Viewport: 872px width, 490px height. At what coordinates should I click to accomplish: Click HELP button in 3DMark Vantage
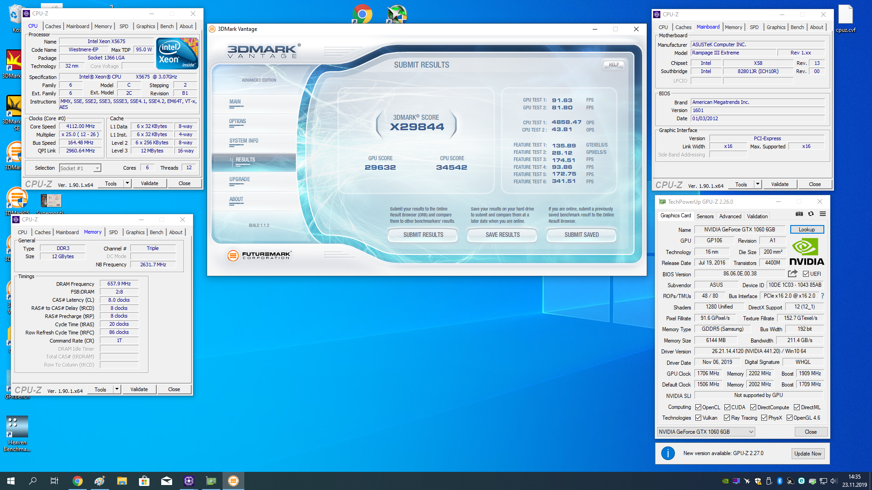614,65
